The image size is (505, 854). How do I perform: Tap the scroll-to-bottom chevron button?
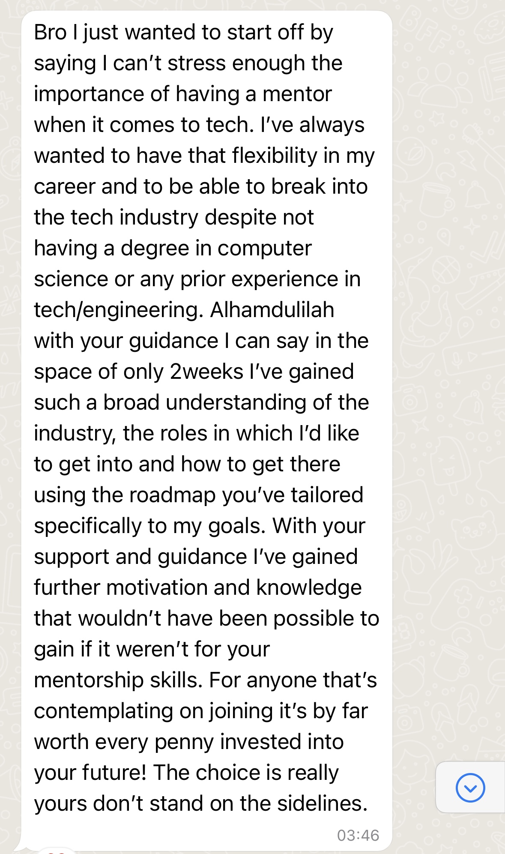tap(470, 788)
